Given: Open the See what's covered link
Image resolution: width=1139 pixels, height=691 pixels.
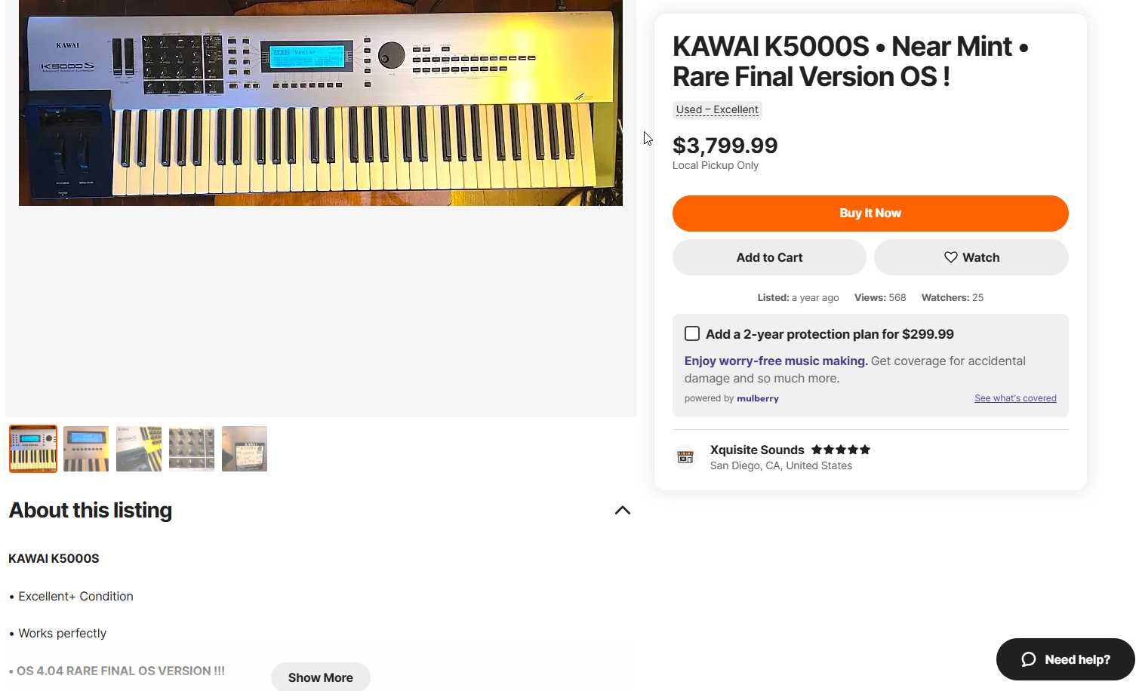Looking at the screenshot, I should pos(1015,398).
